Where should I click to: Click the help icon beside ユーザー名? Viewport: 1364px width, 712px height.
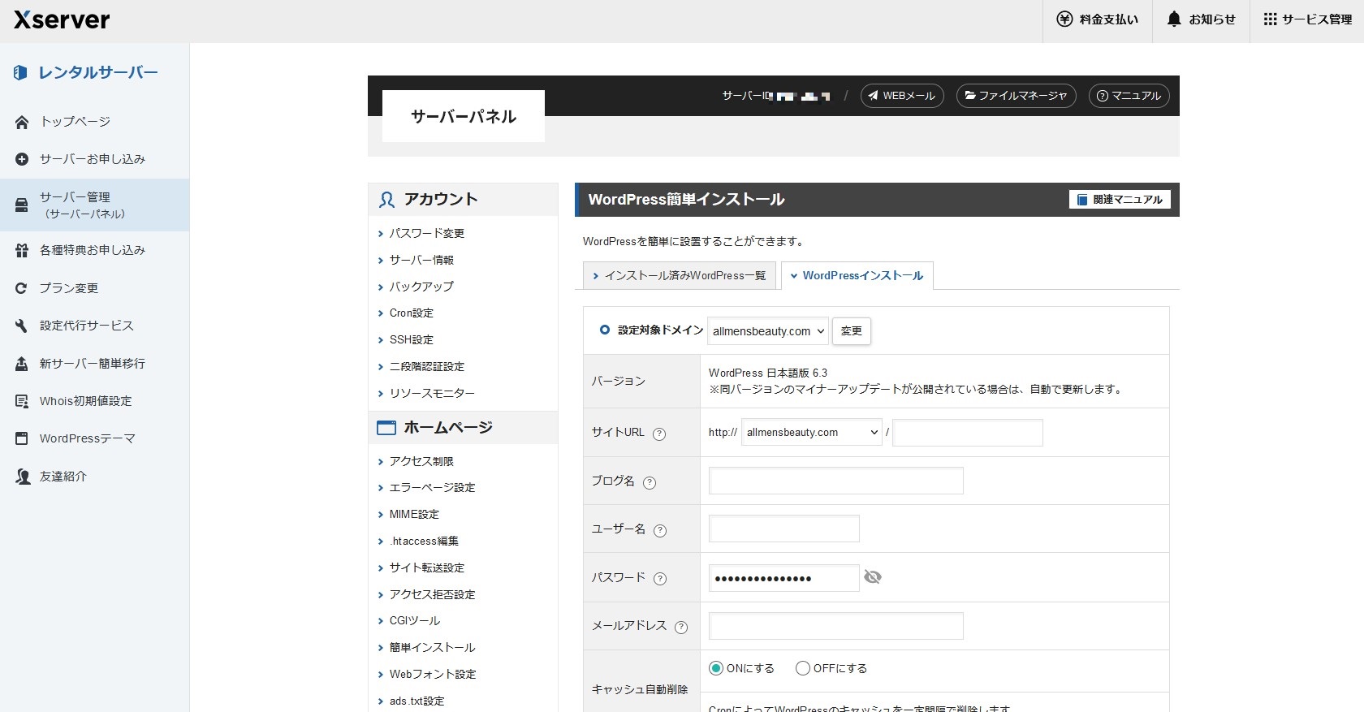coord(660,530)
